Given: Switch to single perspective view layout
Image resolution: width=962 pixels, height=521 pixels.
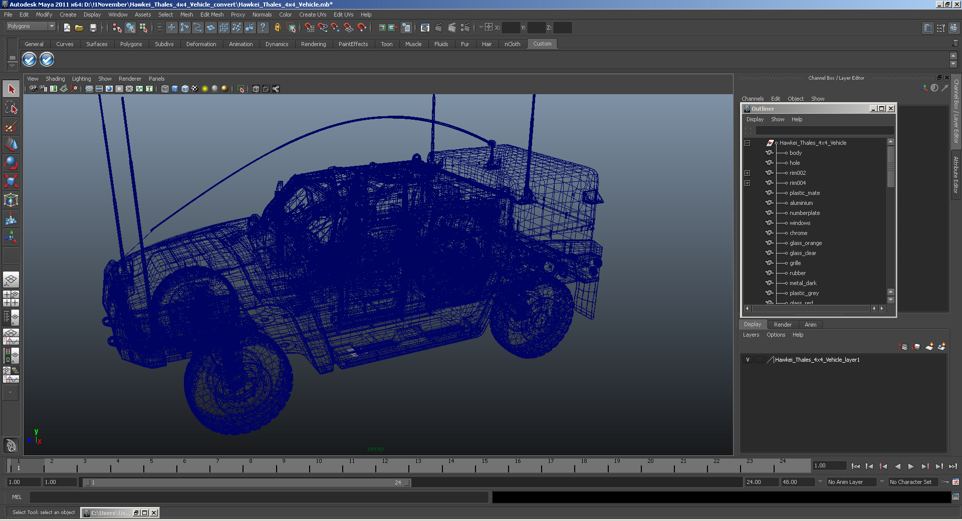Looking at the screenshot, I should click(11, 280).
